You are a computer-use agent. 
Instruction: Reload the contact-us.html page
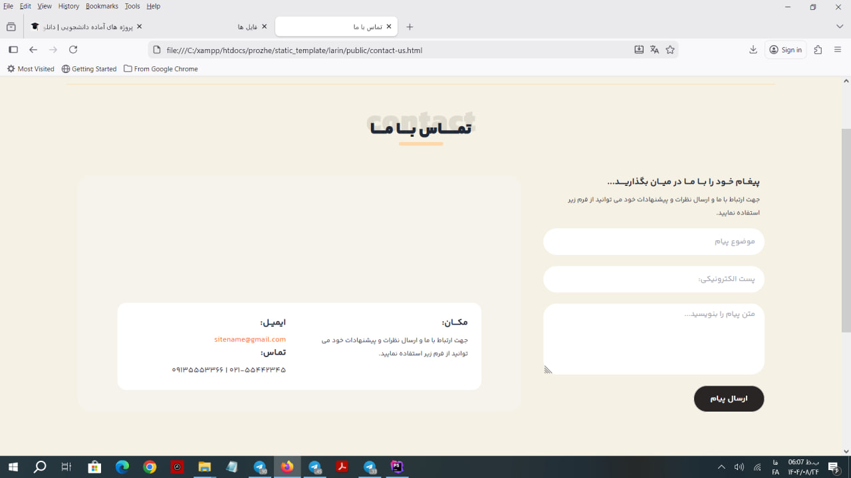tap(73, 49)
